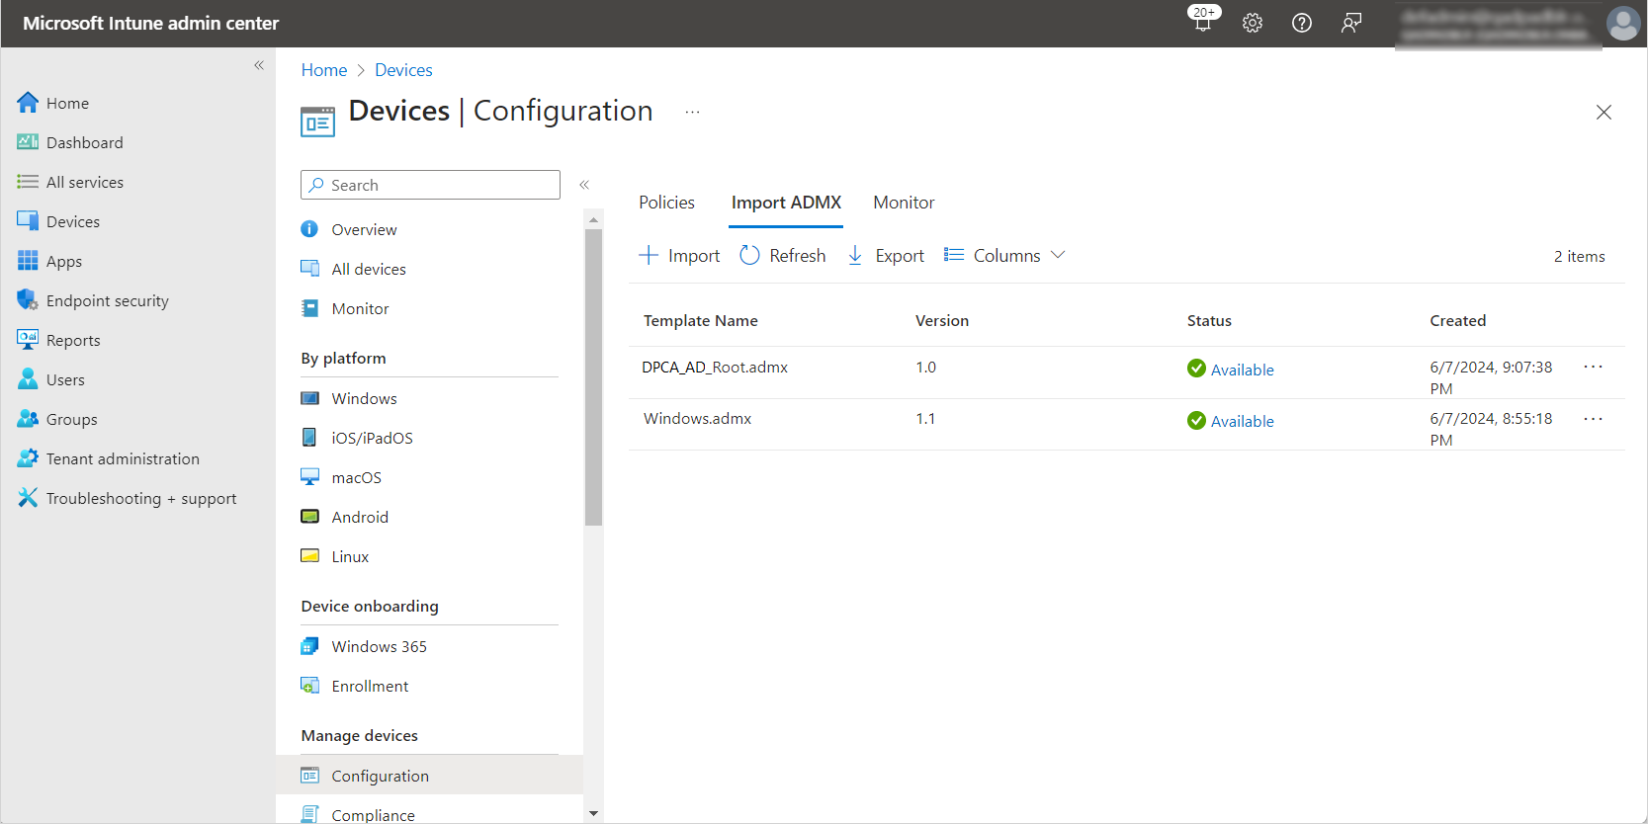This screenshot has height=824, width=1648.
Task: Open Endpoint security in left navigation
Action: click(x=107, y=301)
